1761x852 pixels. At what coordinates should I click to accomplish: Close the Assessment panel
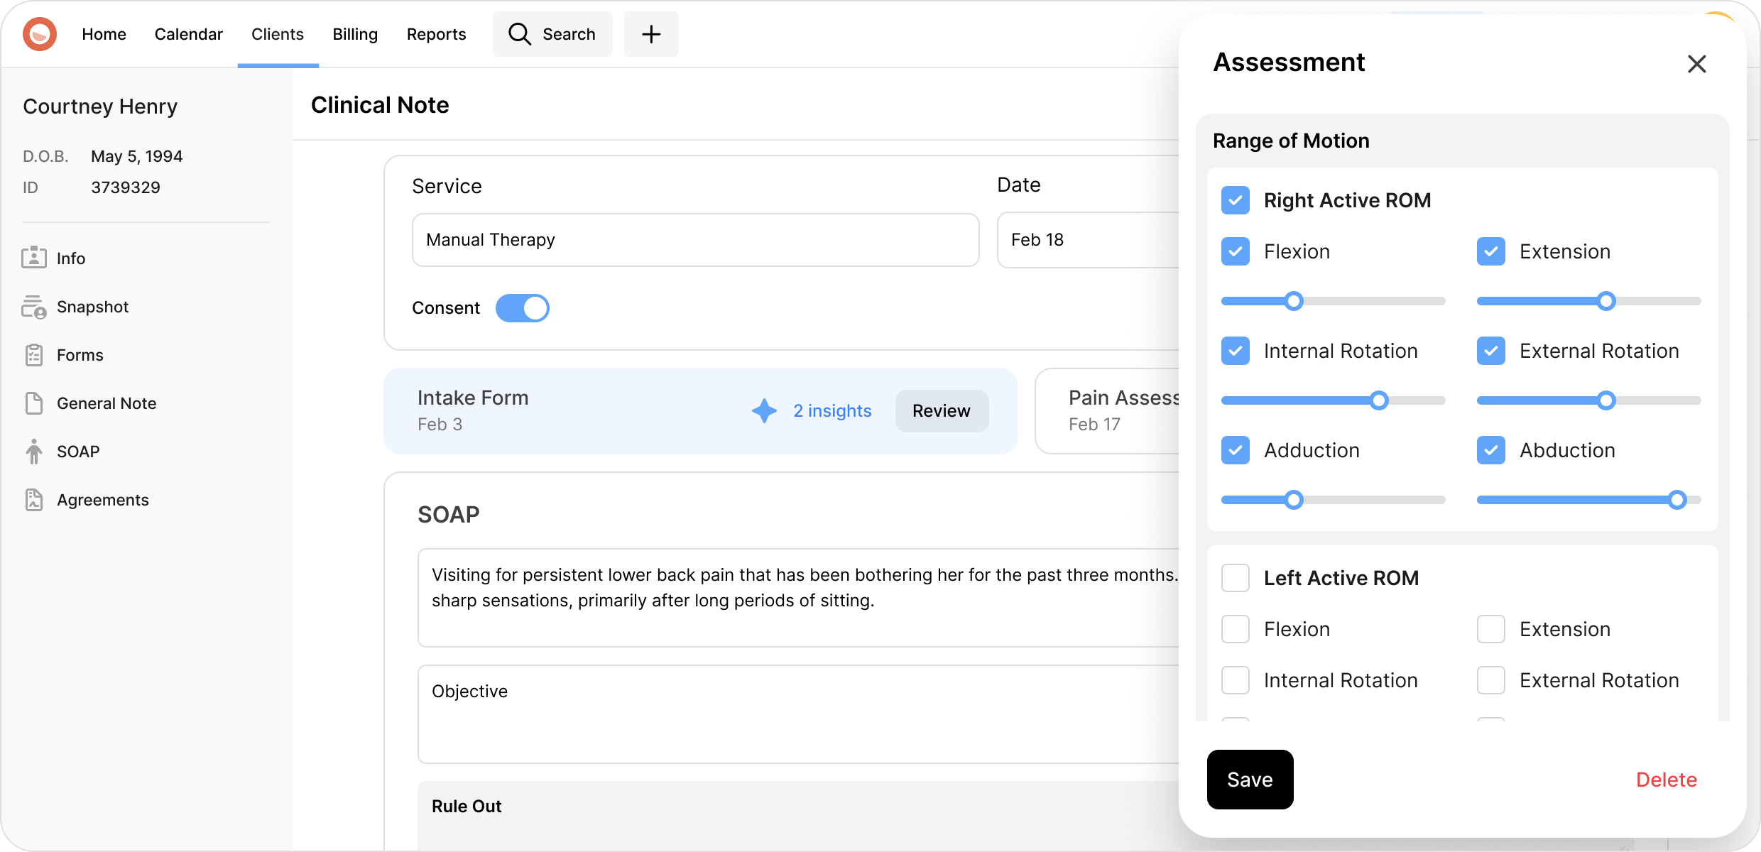tap(1696, 64)
